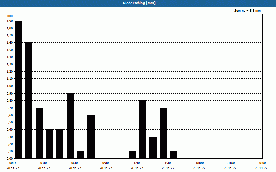The height and width of the screenshot is (172, 276).
Task: Click the mm unit label above the axis
Action: (x=10, y=15)
